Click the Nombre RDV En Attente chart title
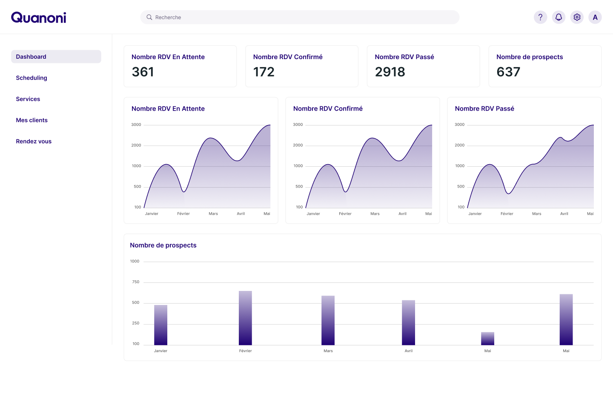613x393 pixels. click(168, 109)
